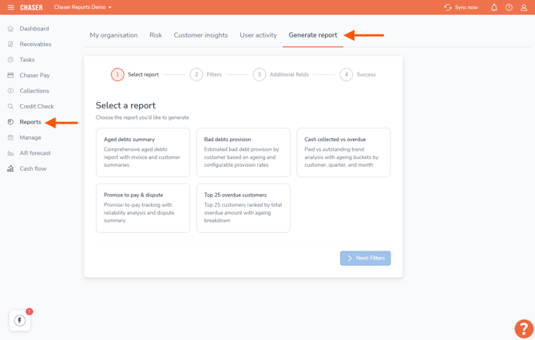This screenshot has height=340, width=535.
Task: Choose the Bad debts provision report
Action: click(243, 152)
